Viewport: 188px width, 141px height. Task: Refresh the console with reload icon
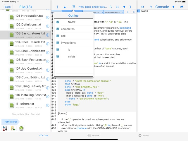(x=142, y=7)
